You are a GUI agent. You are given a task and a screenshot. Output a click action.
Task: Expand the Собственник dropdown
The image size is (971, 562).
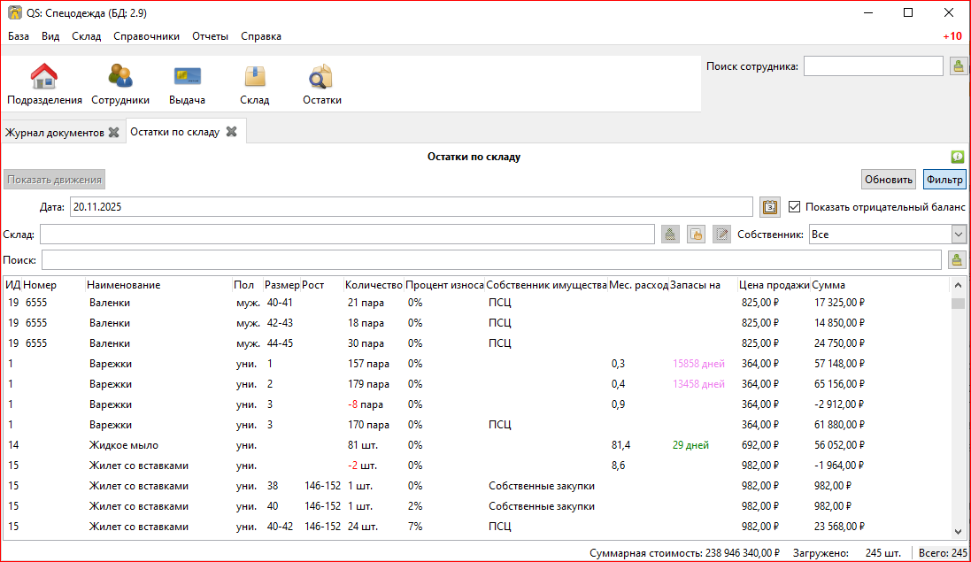tap(958, 235)
